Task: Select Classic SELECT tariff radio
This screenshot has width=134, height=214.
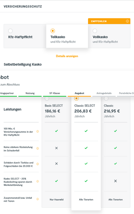Action: click(x=76, y=98)
